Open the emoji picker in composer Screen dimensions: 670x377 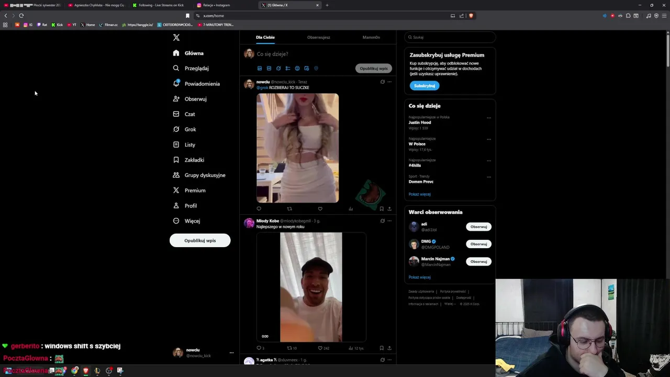click(x=297, y=69)
